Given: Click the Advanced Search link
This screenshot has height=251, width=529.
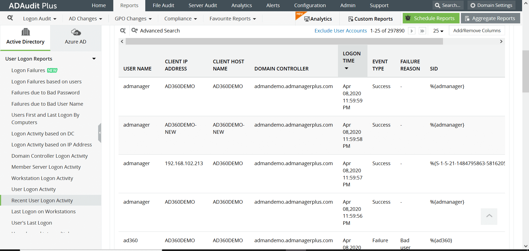Looking at the screenshot, I should pos(160,31).
